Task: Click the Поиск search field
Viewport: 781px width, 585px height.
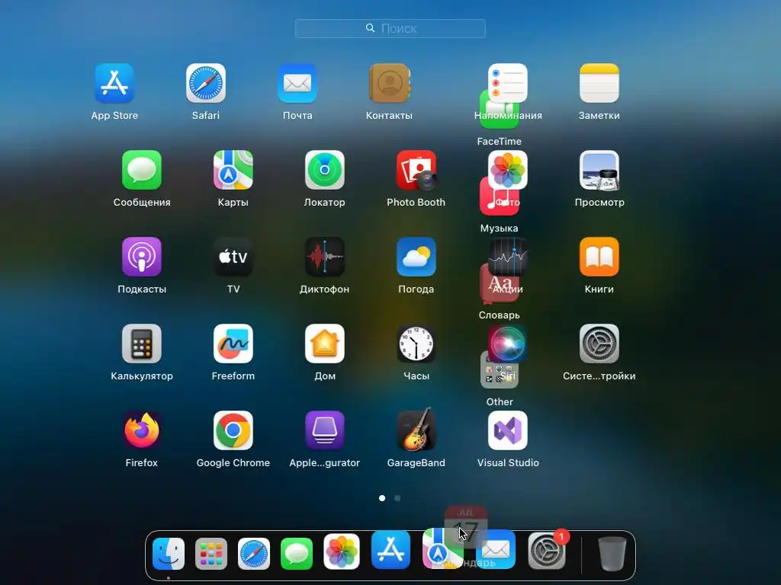Action: click(x=390, y=28)
